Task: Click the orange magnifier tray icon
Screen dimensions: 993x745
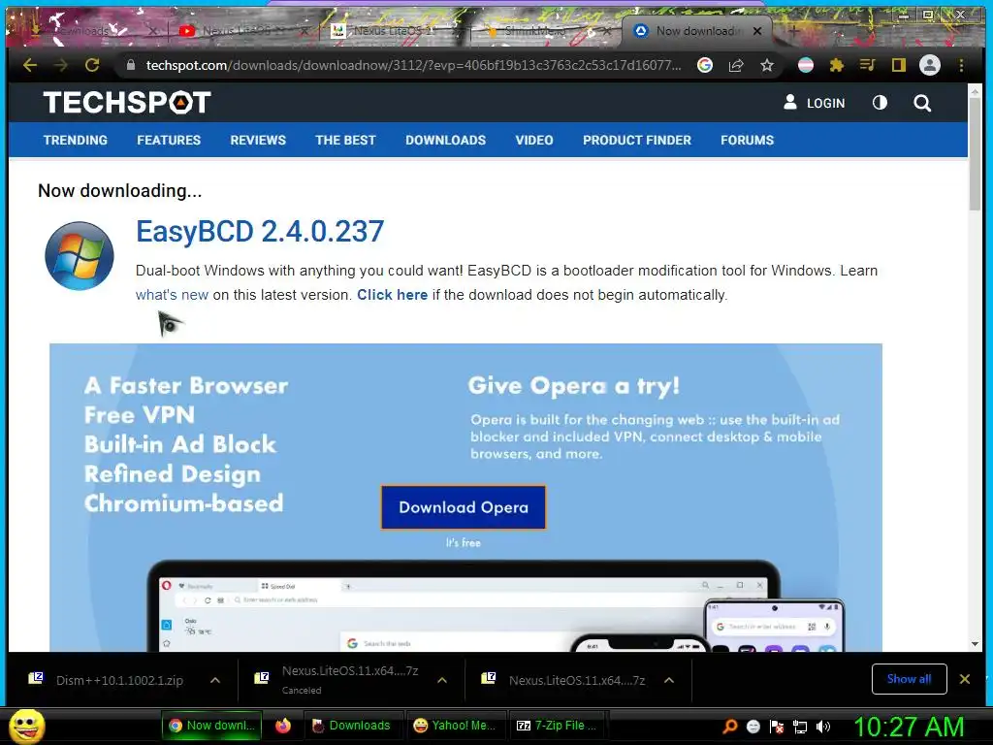Action: point(729,727)
